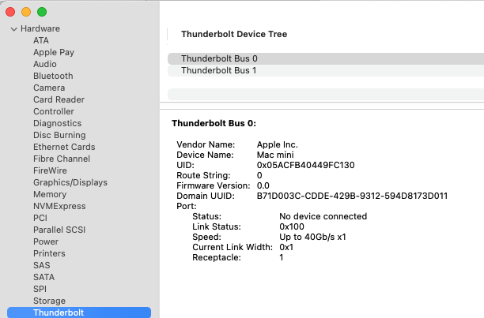
Task: Select Ethernet Cards in sidebar
Action: (64, 147)
